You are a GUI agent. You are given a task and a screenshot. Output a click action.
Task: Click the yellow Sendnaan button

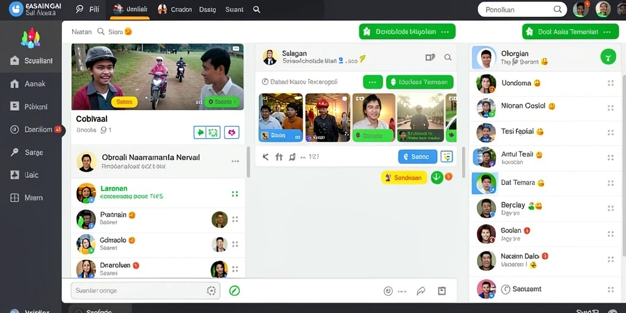[x=404, y=178]
